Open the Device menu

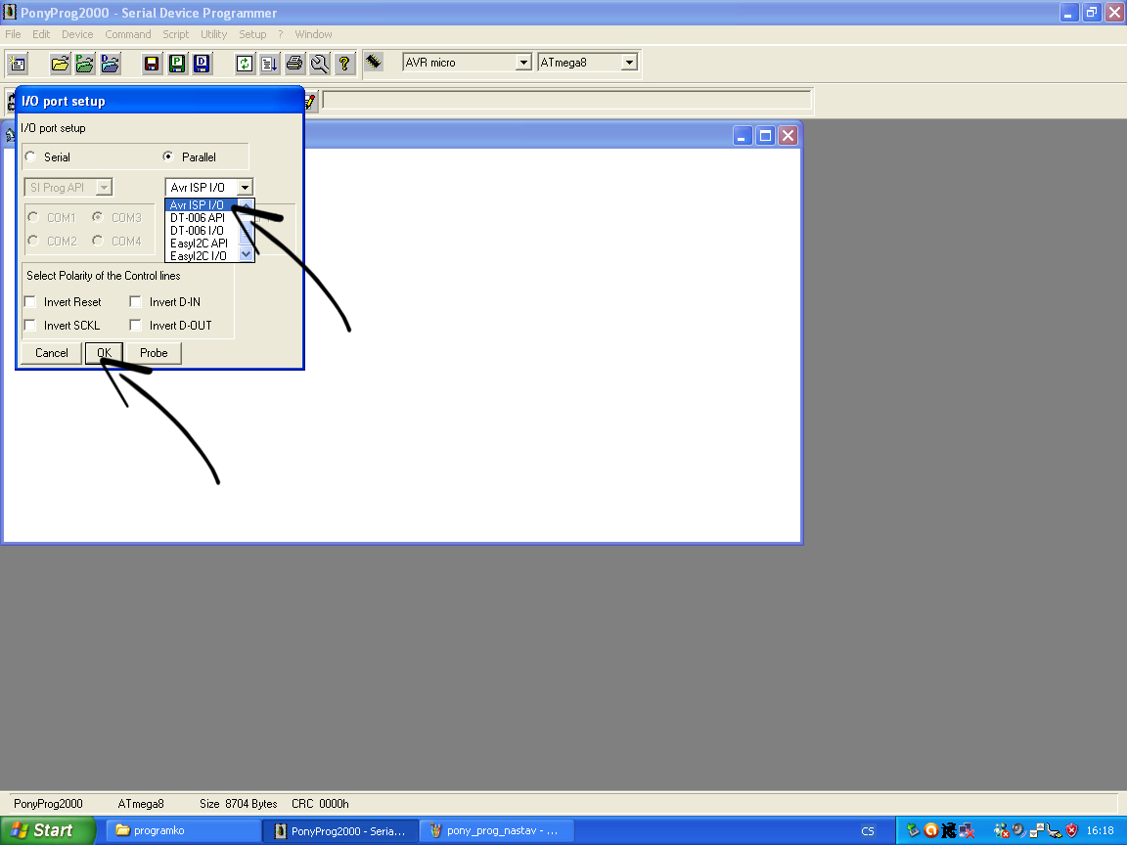77,34
